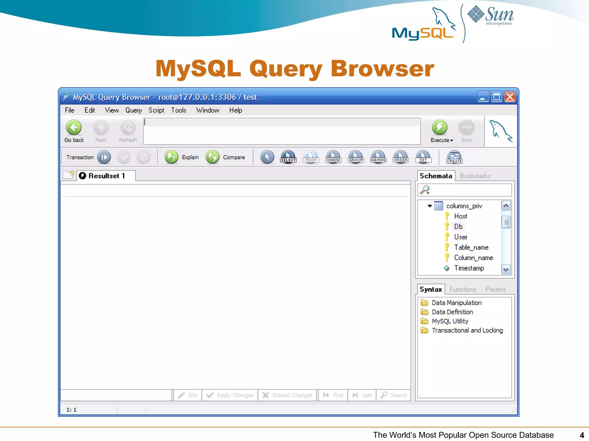Switch to the Params tab
The height and width of the screenshot is (441, 589).
[496, 289]
